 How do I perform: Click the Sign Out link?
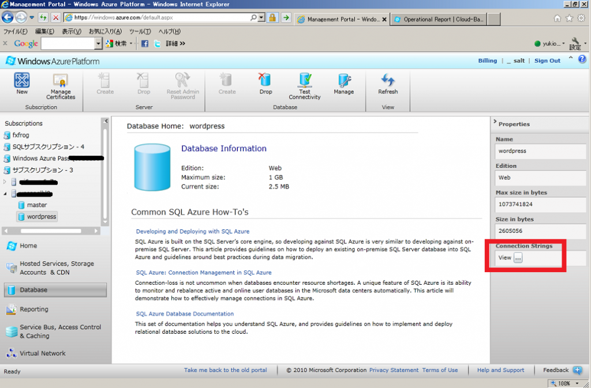pyautogui.click(x=547, y=61)
